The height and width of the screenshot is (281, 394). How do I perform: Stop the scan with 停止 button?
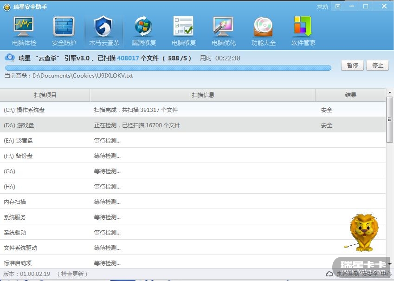[377, 65]
